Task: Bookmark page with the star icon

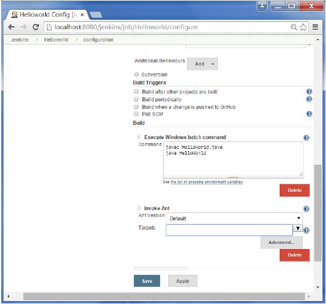Action: coord(303,27)
